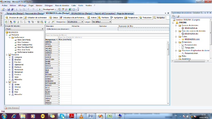Click the Undo icon in main toolbar
Viewport: 212px width, 119px height.
tap(28, 9)
